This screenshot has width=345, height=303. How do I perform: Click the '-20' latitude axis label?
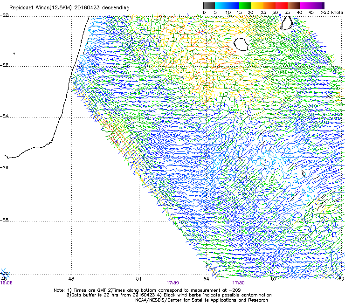(4, 15)
